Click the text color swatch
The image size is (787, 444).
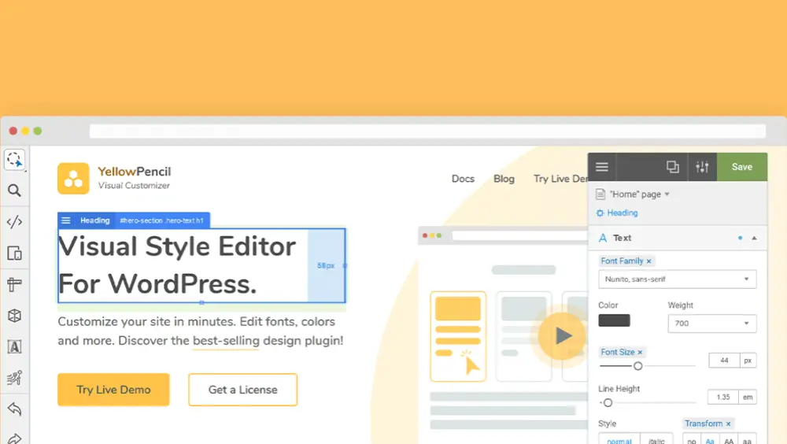pos(614,320)
